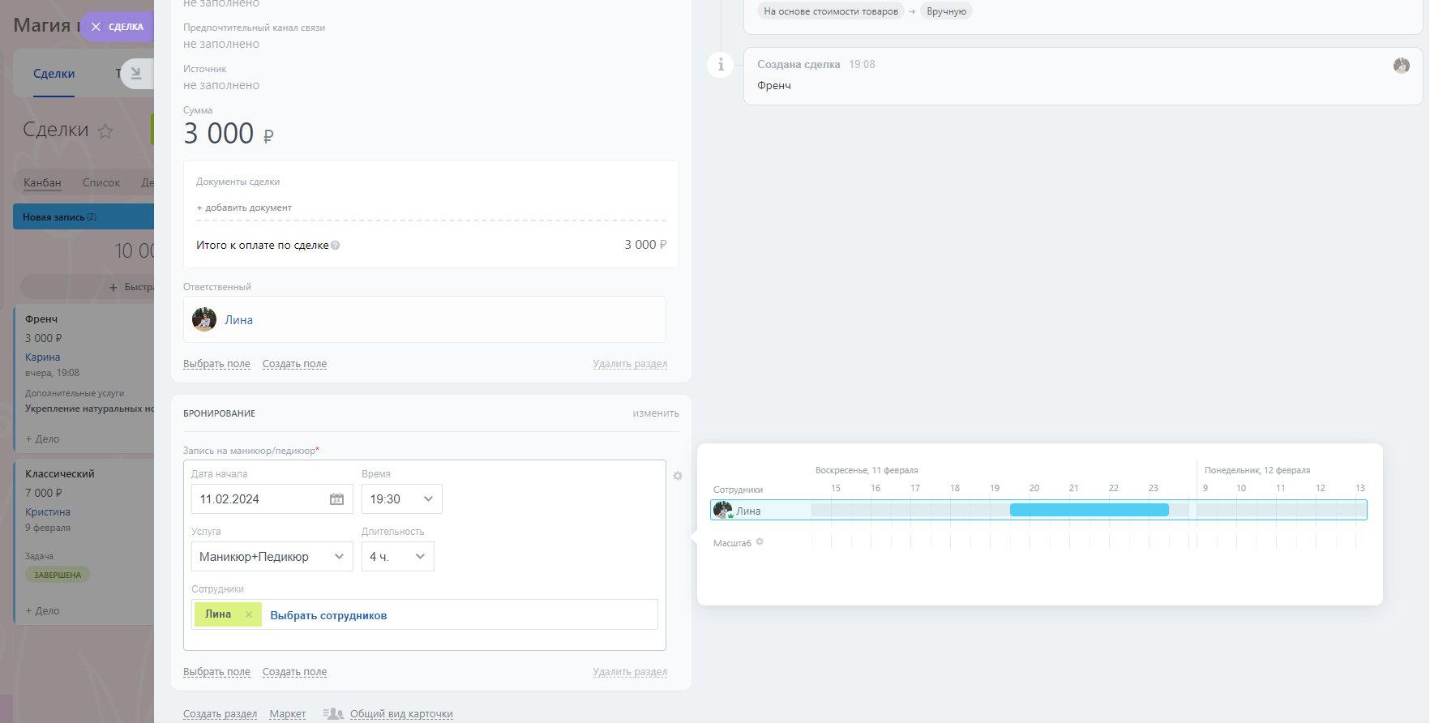Open the calendar icon in date field

click(336, 499)
